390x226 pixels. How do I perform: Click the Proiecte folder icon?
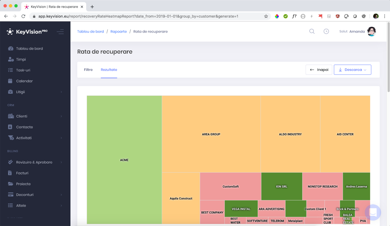10,184
